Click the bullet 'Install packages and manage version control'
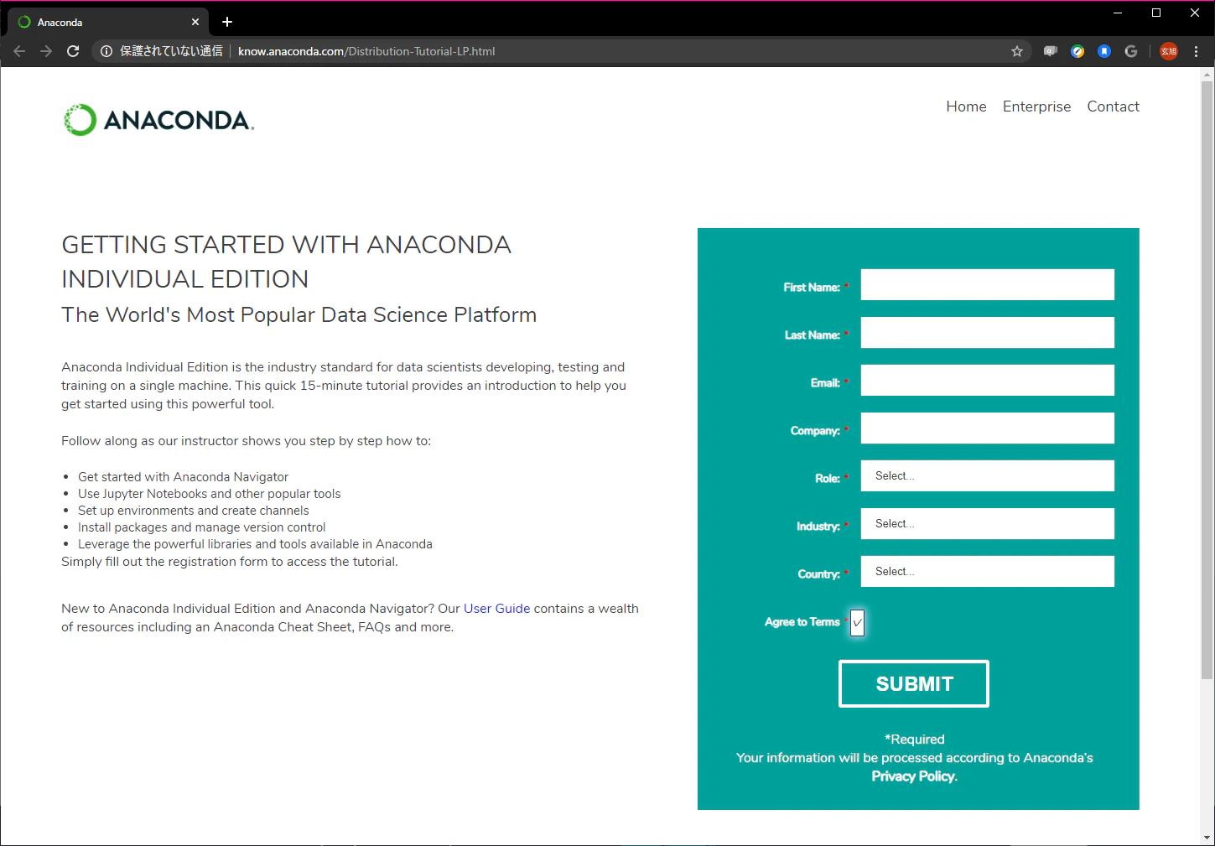This screenshot has width=1215, height=846. [201, 527]
